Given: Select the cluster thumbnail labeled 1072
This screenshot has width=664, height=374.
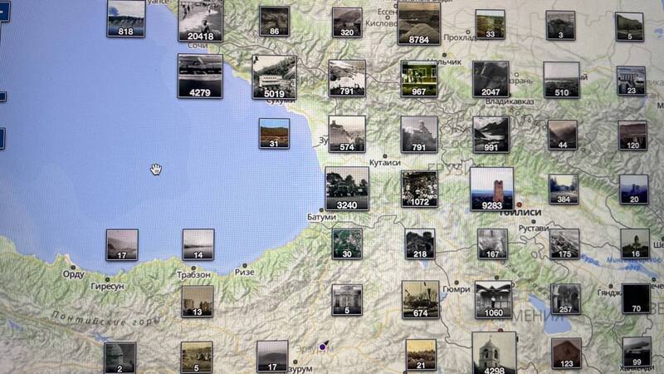Looking at the screenshot, I should point(419,189).
